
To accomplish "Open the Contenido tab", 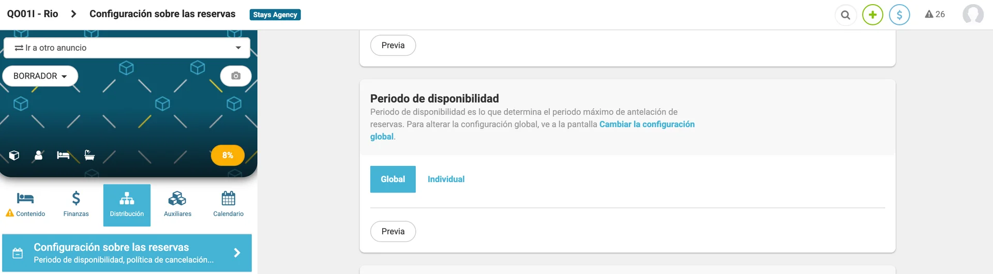I will (x=25, y=205).
